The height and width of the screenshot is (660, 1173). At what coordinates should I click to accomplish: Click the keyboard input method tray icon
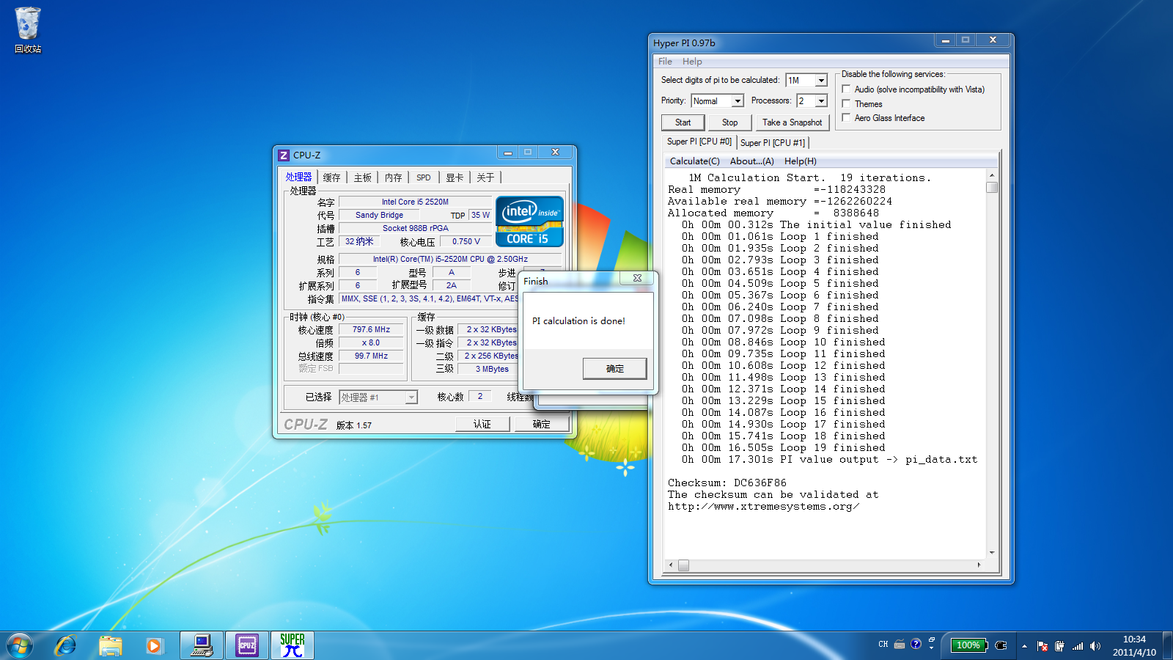(900, 645)
